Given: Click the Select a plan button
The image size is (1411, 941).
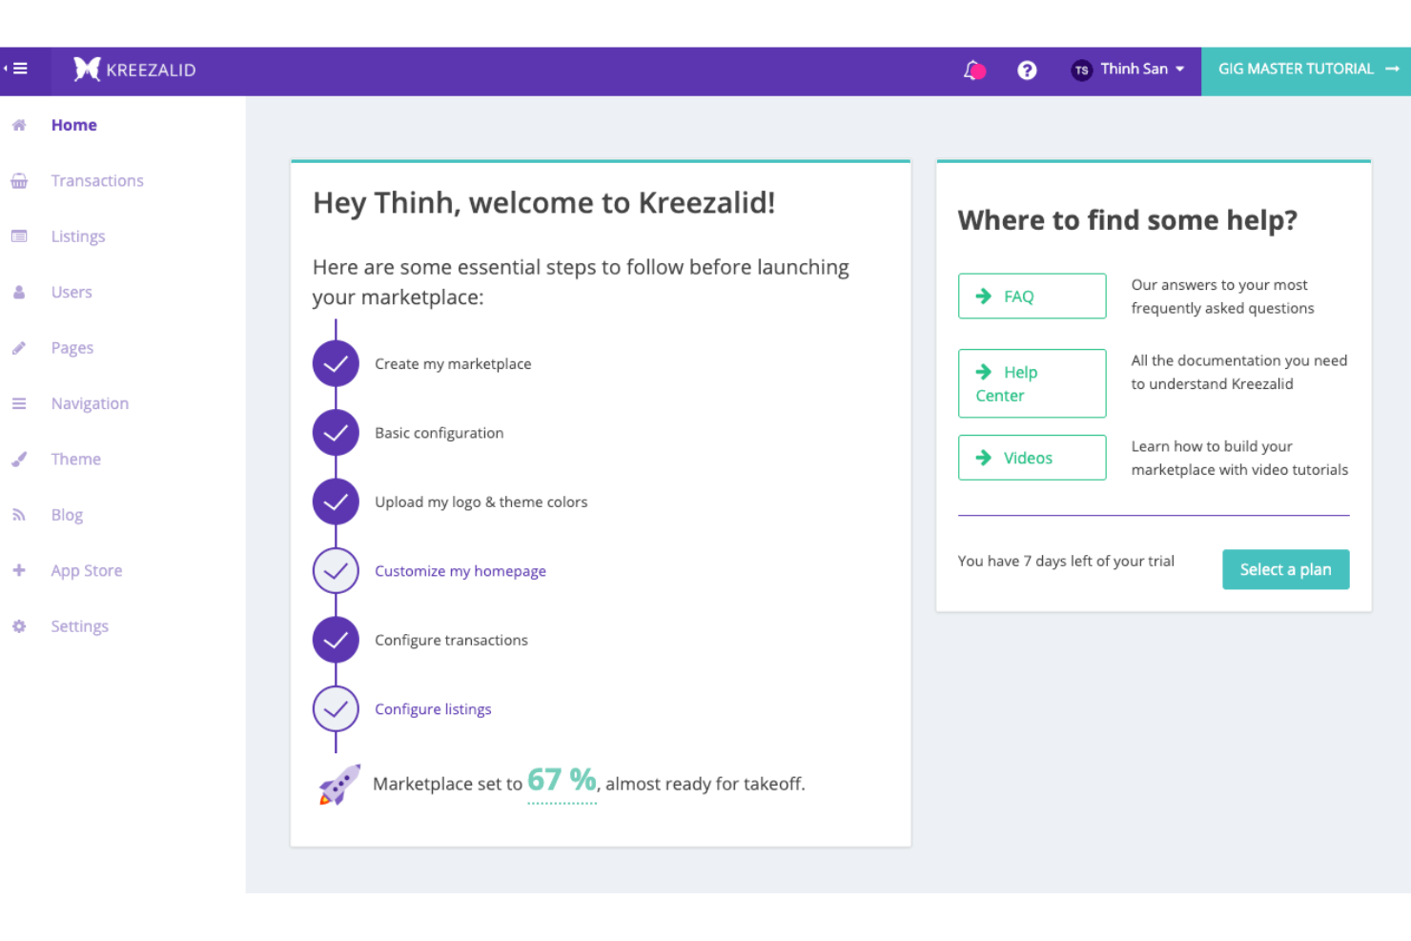Looking at the screenshot, I should [1285, 569].
